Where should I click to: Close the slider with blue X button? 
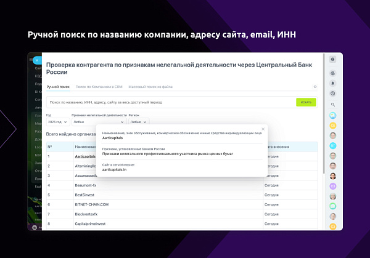tap(37, 60)
